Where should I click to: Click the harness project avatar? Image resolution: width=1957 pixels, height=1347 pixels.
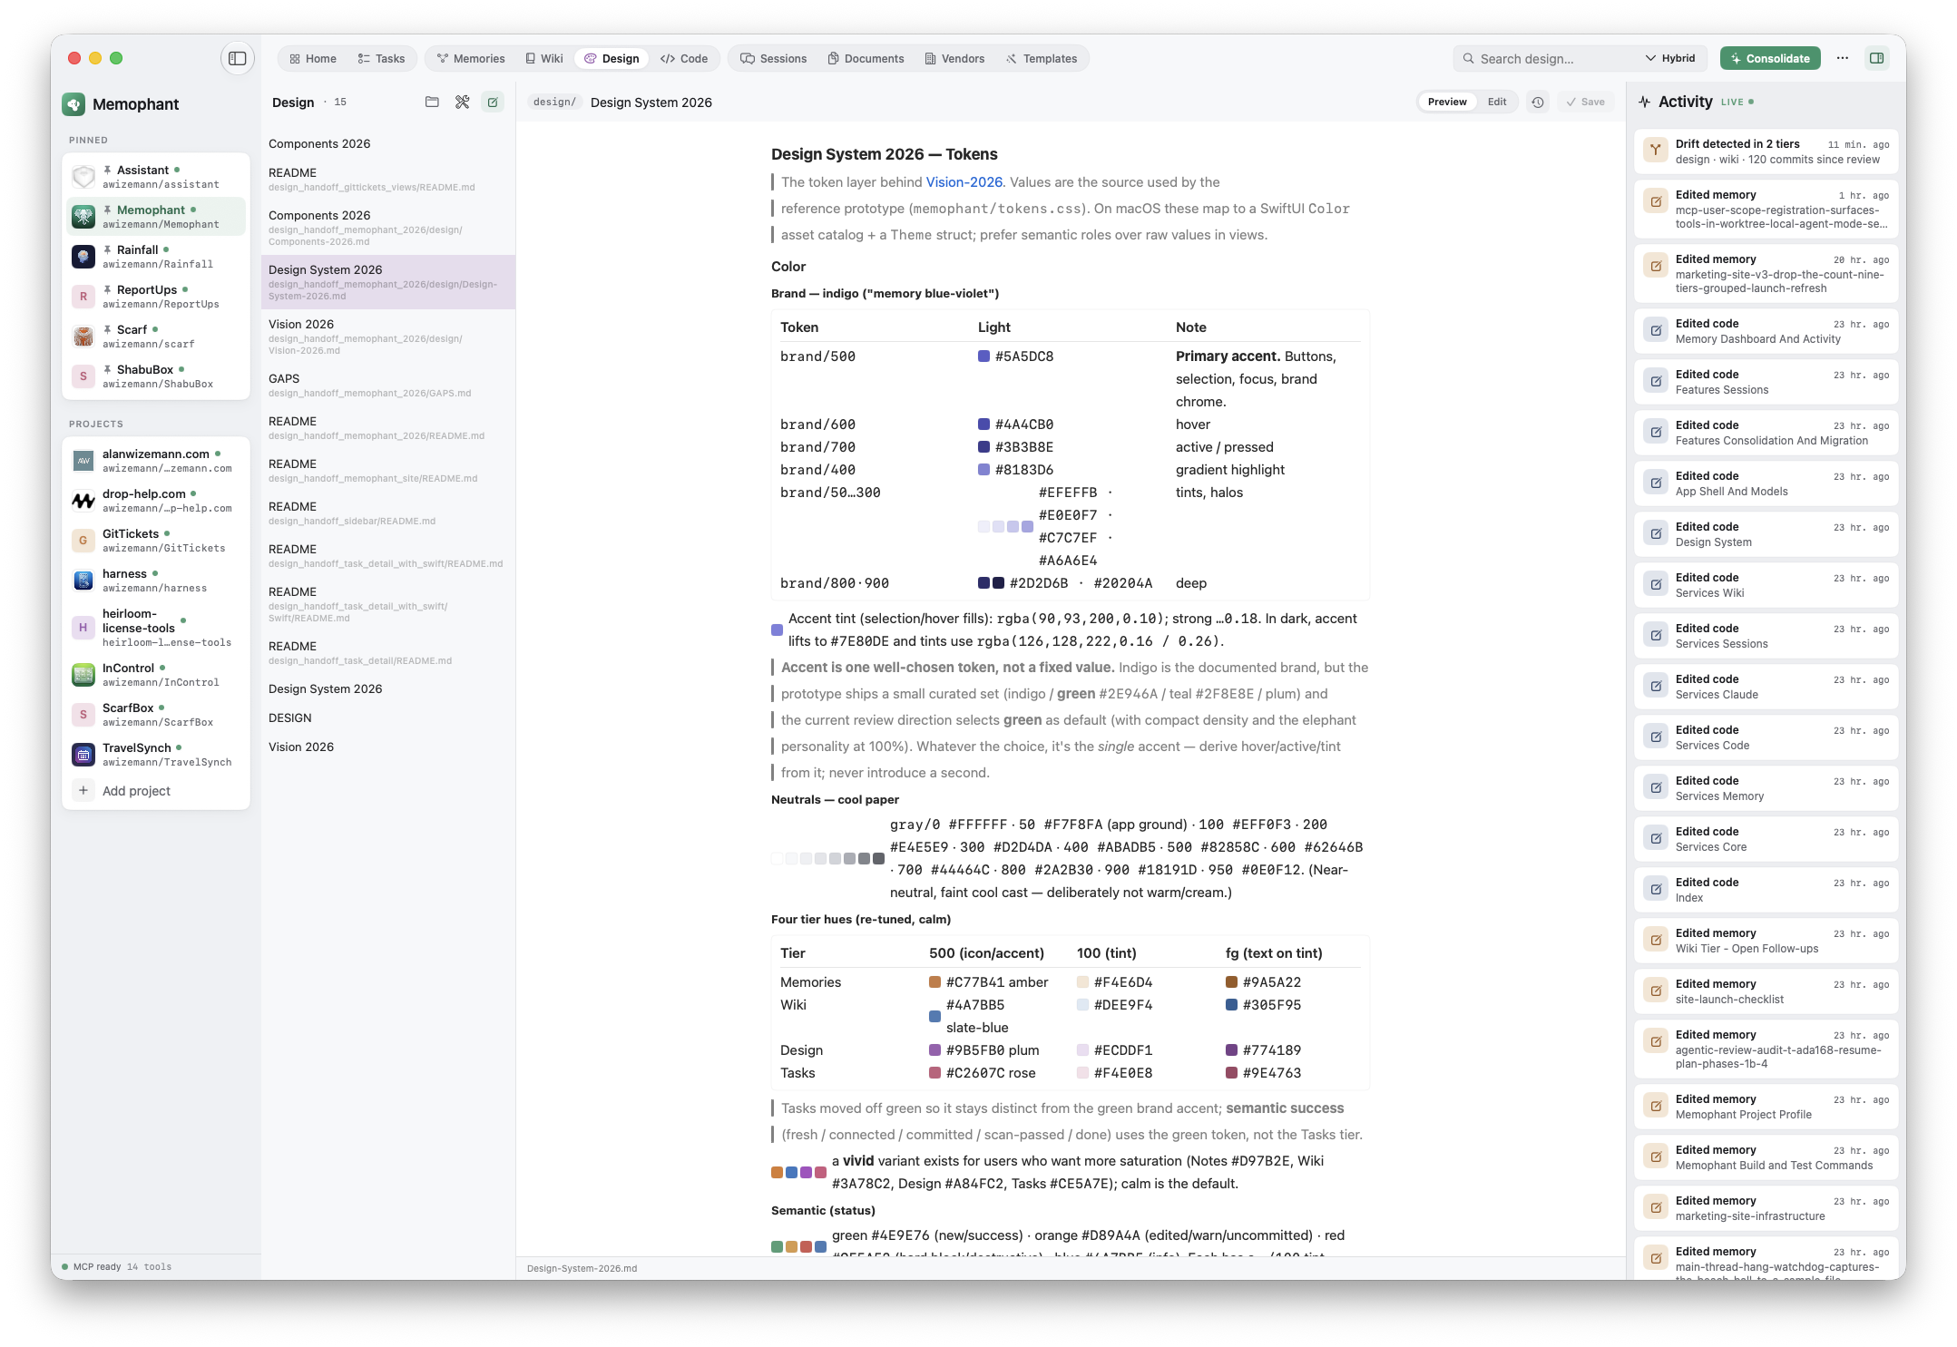[83, 581]
